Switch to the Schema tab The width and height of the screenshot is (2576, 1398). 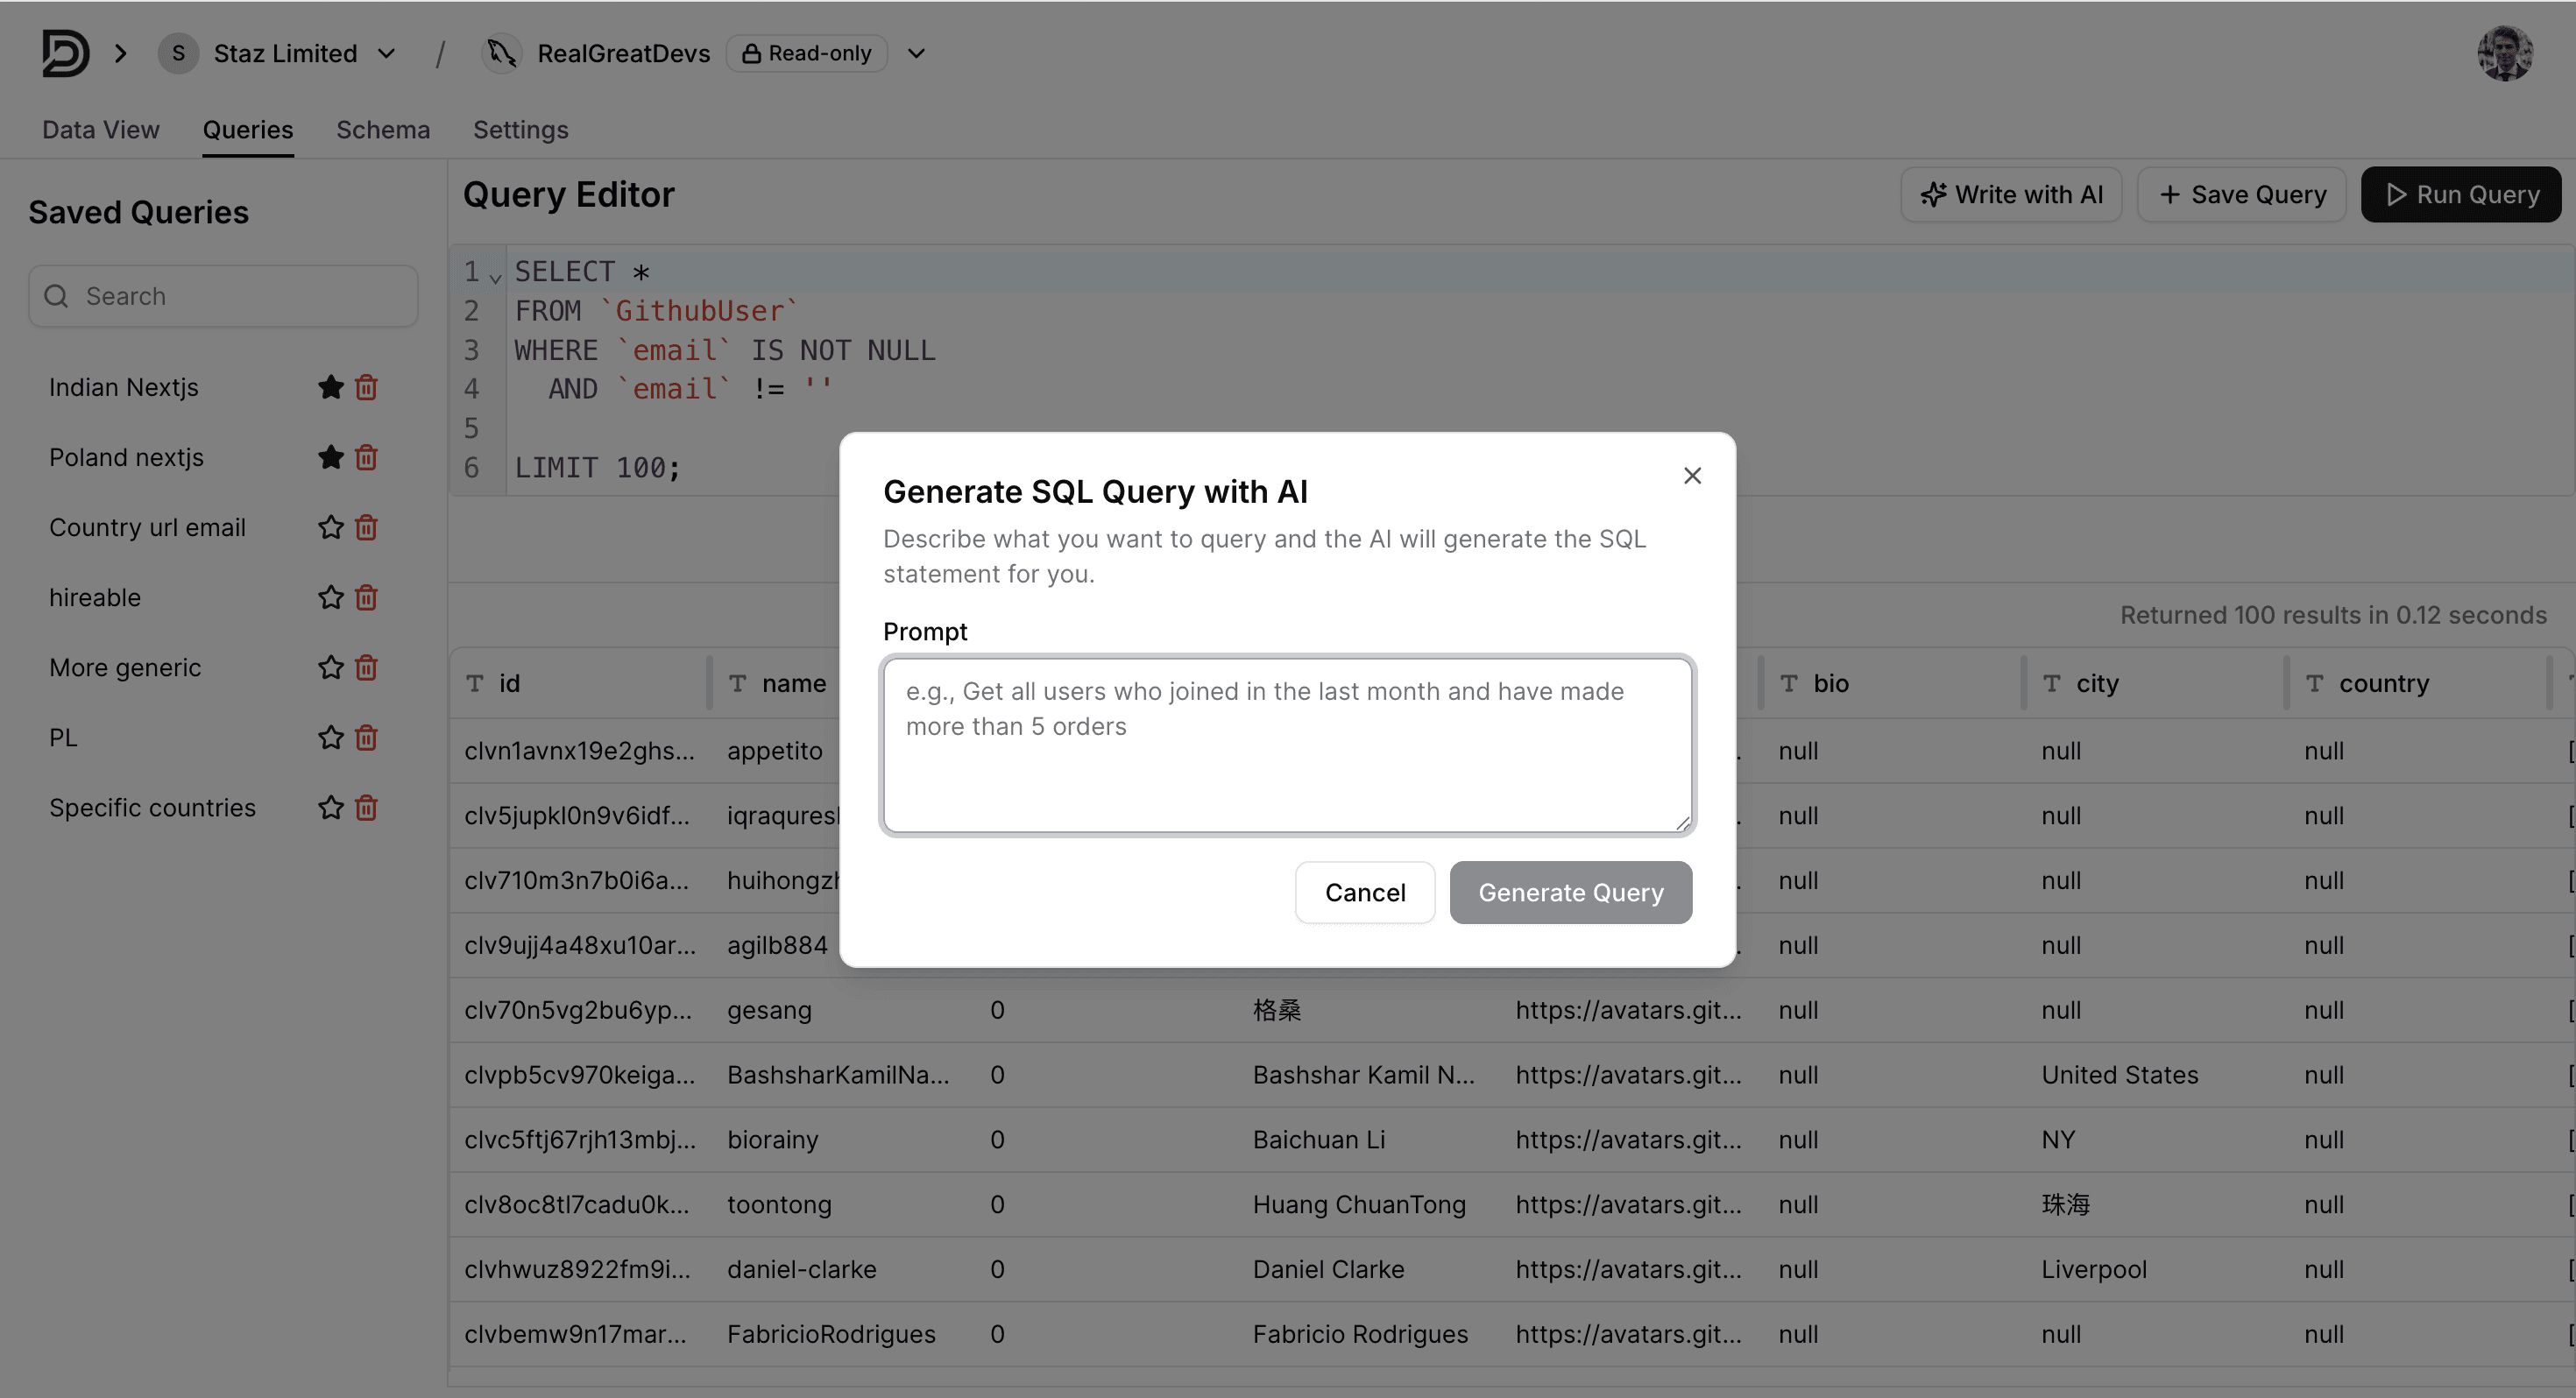[383, 130]
